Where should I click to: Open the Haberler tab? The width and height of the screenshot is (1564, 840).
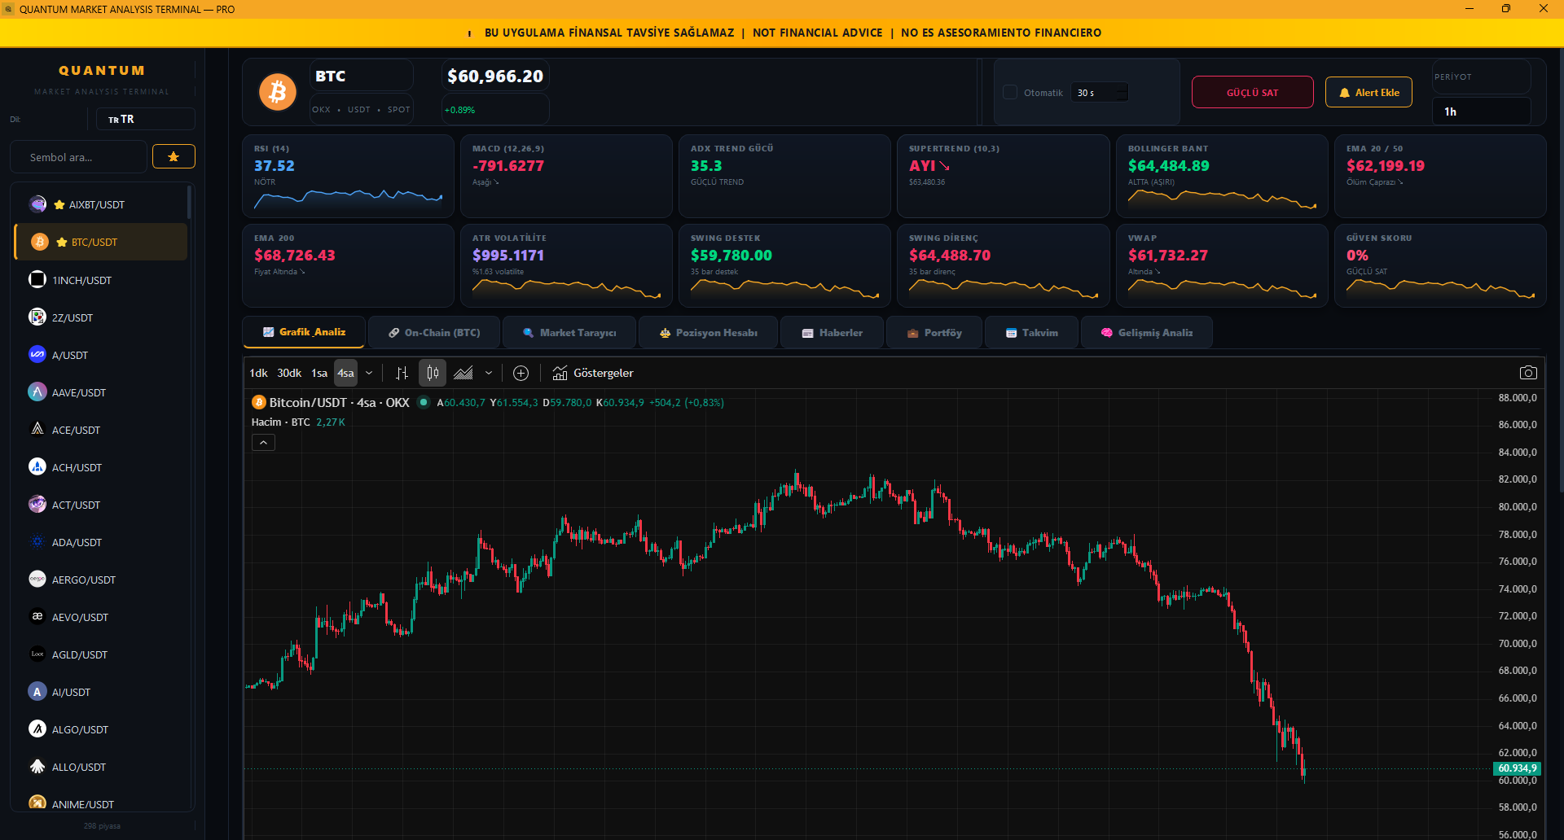click(x=832, y=332)
